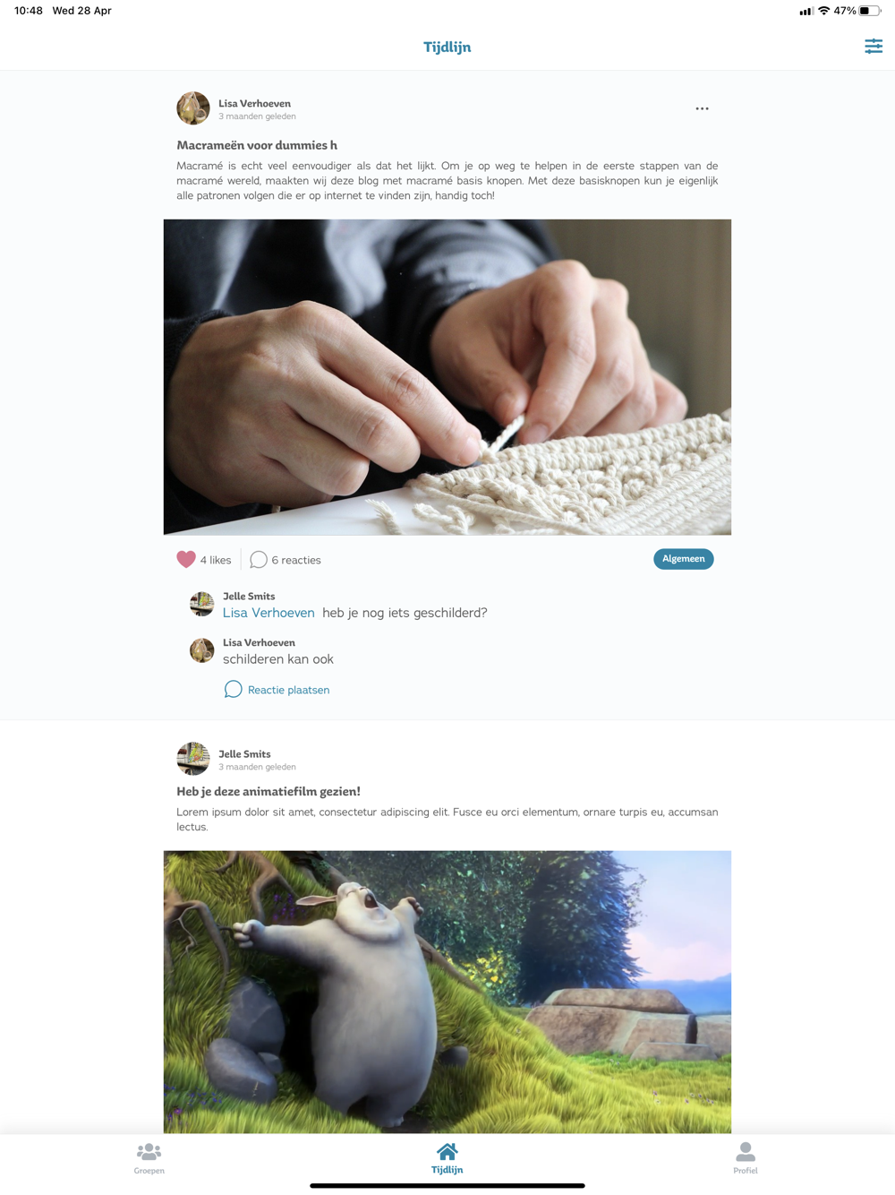
Task: Open Jelle Smits' post avatar
Action: (x=193, y=759)
